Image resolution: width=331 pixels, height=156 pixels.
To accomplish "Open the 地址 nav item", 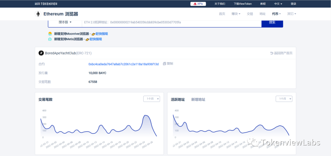I will click(262, 14).
